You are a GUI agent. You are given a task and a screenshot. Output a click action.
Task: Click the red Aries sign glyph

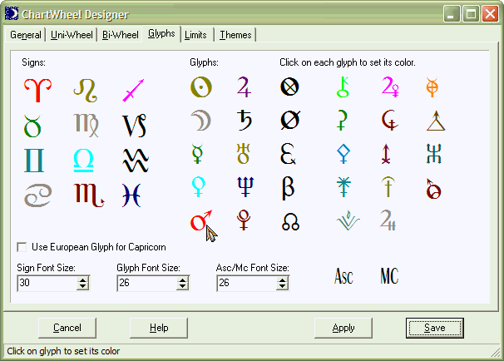[37, 90]
